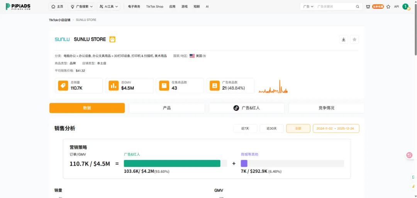Download the SUNLU STORE data
The height and width of the screenshot is (198, 417).
[x=343, y=39]
